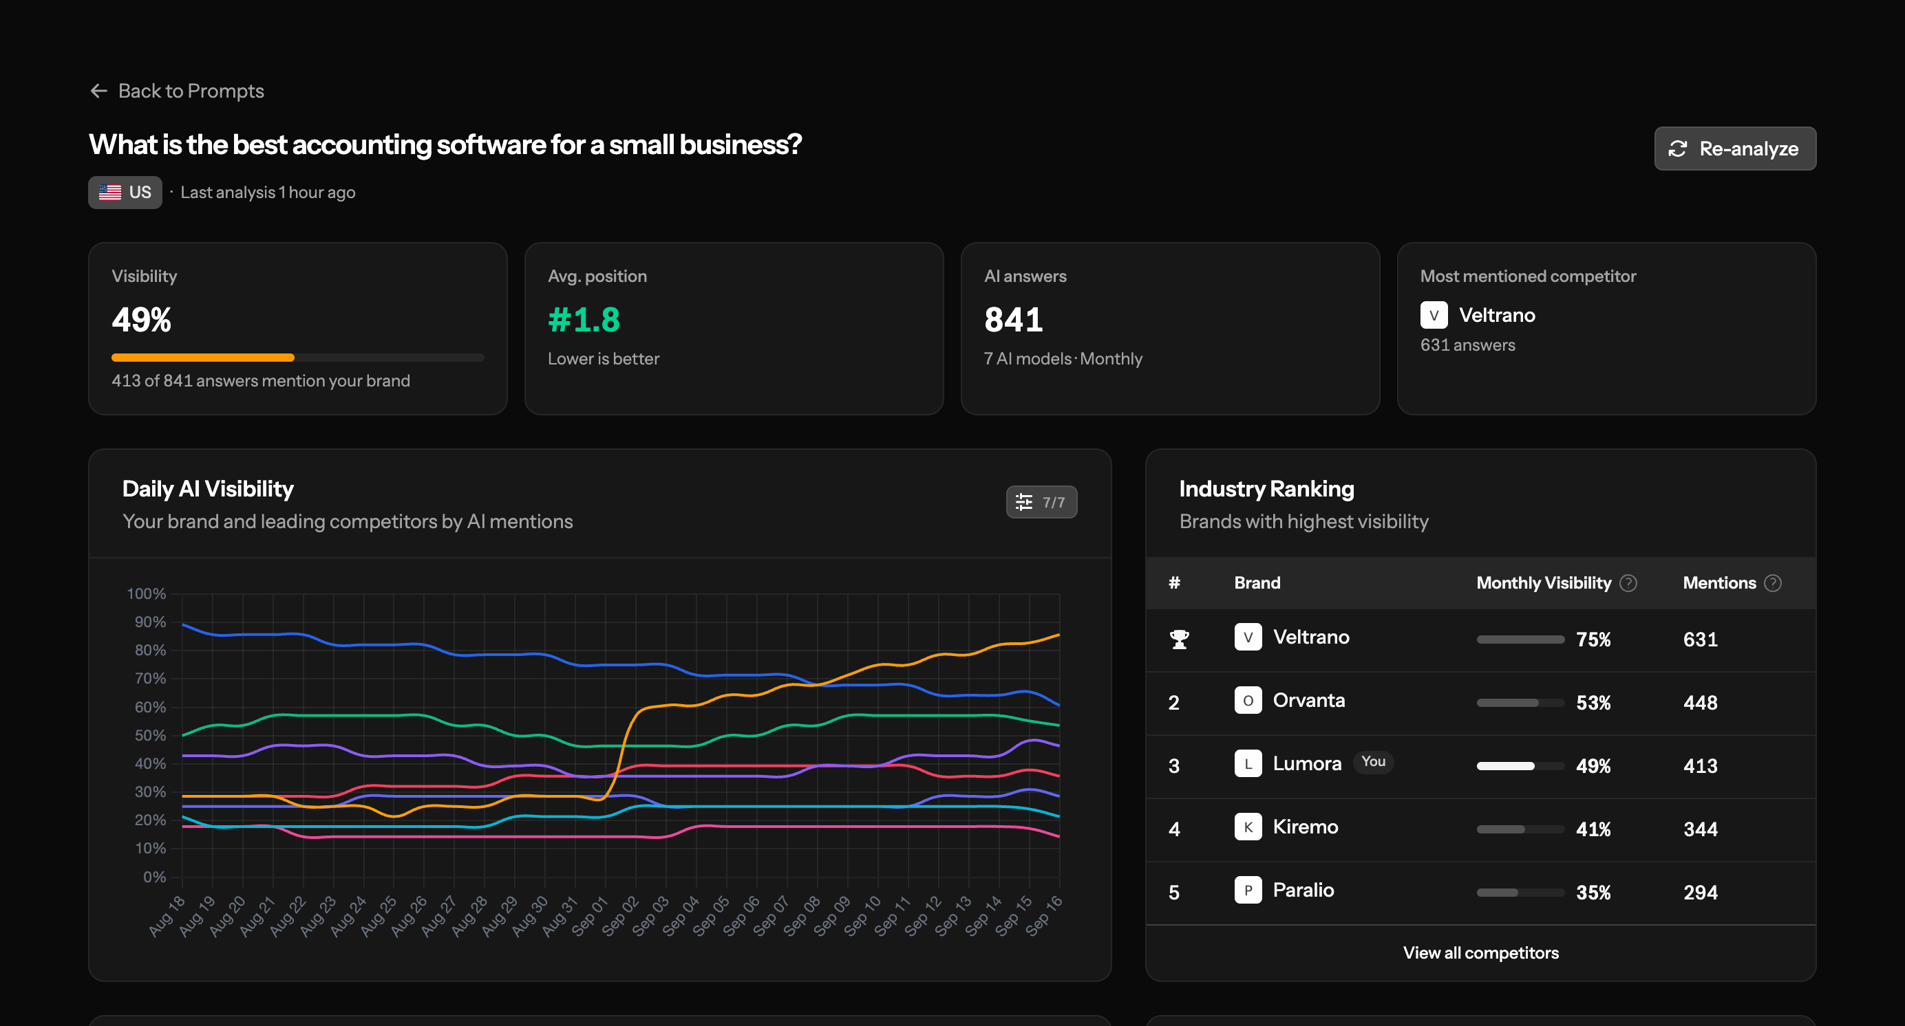
Task: Click the Visibility orange progress bar
Action: pos(298,358)
